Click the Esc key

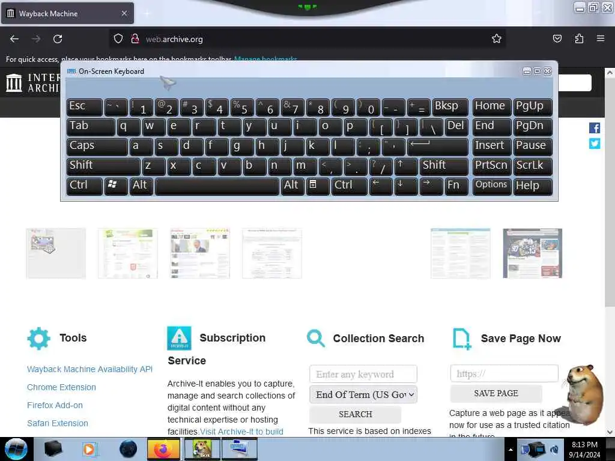click(84, 107)
